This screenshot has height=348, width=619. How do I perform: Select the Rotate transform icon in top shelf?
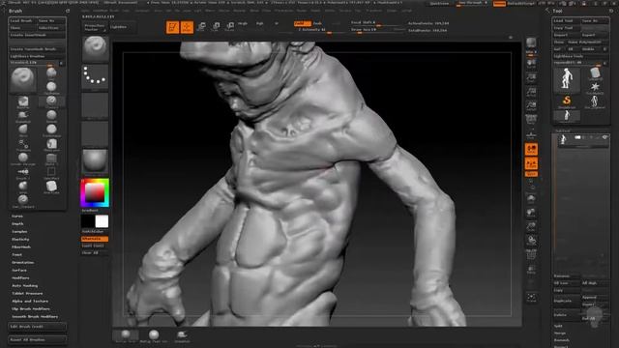pyautogui.click(x=230, y=26)
